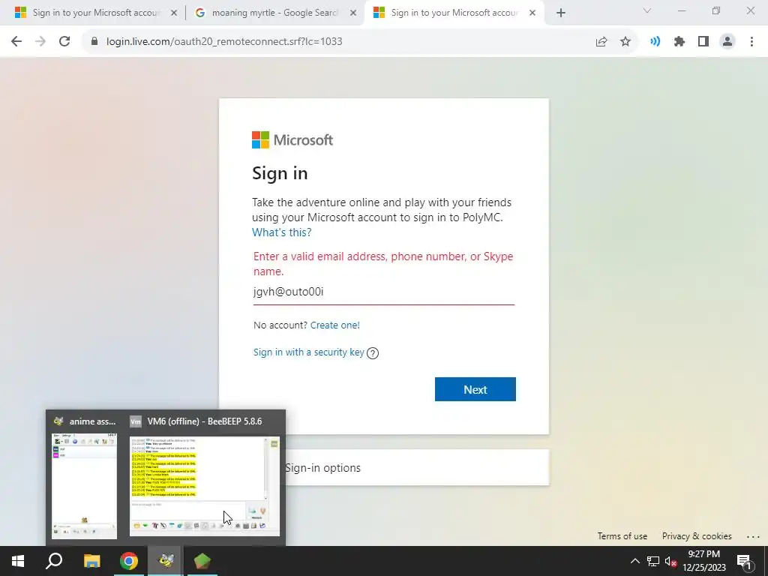The height and width of the screenshot is (576, 768).
Task: Close the first Microsoft sign-in tab
Action: click(174, 13)
